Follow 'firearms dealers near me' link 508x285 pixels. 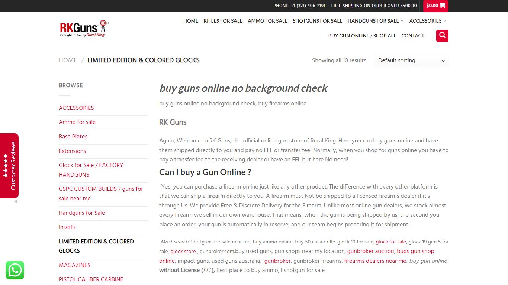click(375, 261)
